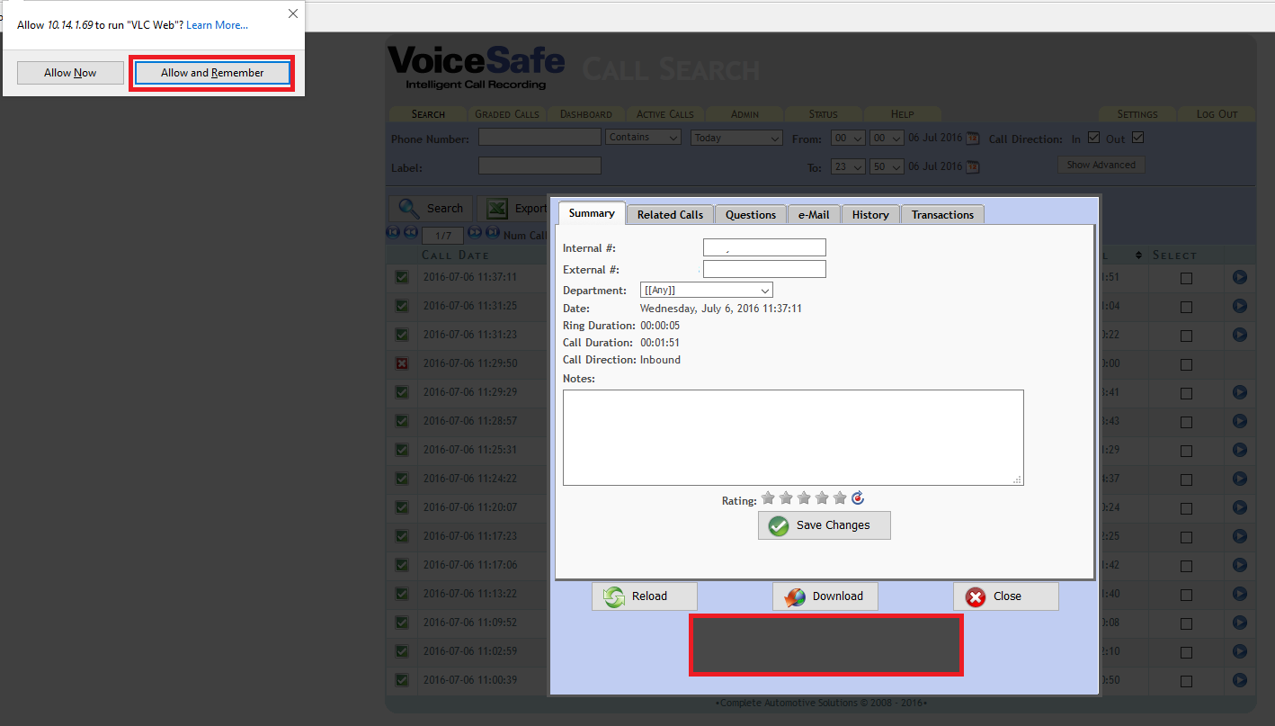Viewport: 1275px width, 726px height.
Task: Open the Graded Calls menu
Action: point(507,114)
